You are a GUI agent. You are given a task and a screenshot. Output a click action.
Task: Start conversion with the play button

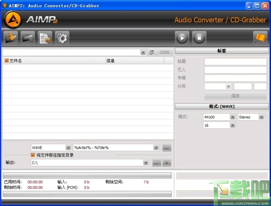coord(182,38)
